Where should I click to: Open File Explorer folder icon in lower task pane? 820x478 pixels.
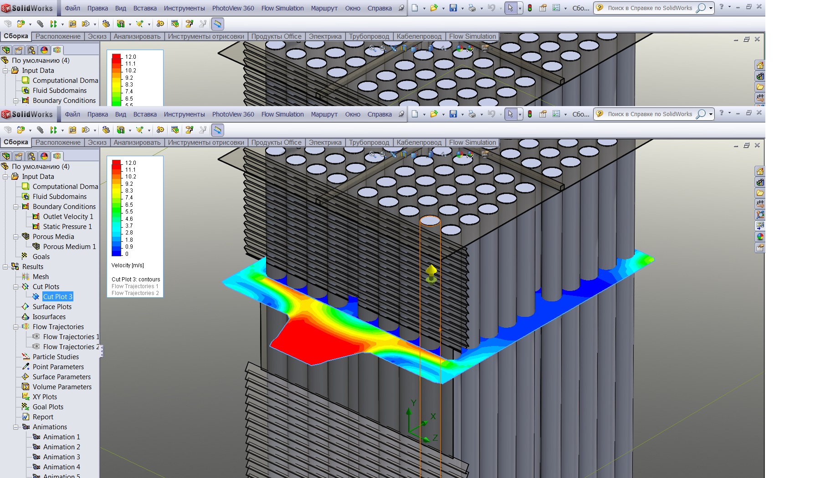tap(760, 193)
